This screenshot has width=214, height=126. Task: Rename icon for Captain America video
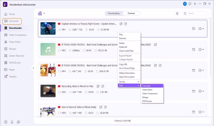point(121,24)
